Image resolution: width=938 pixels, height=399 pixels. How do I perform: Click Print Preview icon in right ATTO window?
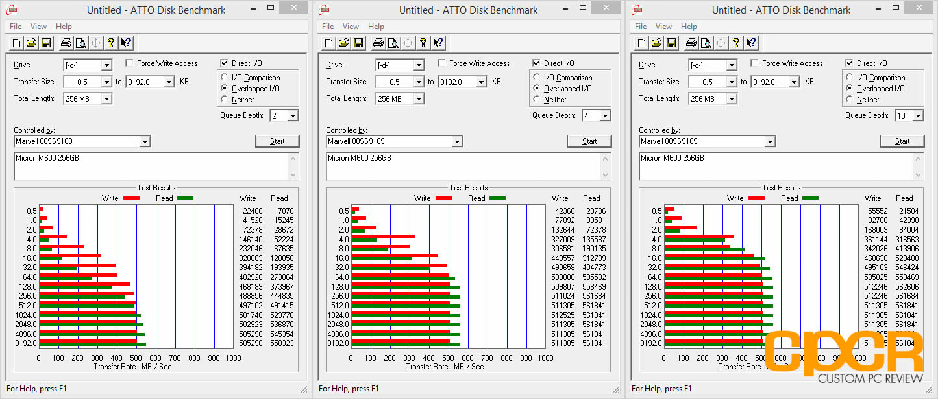[706, 43]
